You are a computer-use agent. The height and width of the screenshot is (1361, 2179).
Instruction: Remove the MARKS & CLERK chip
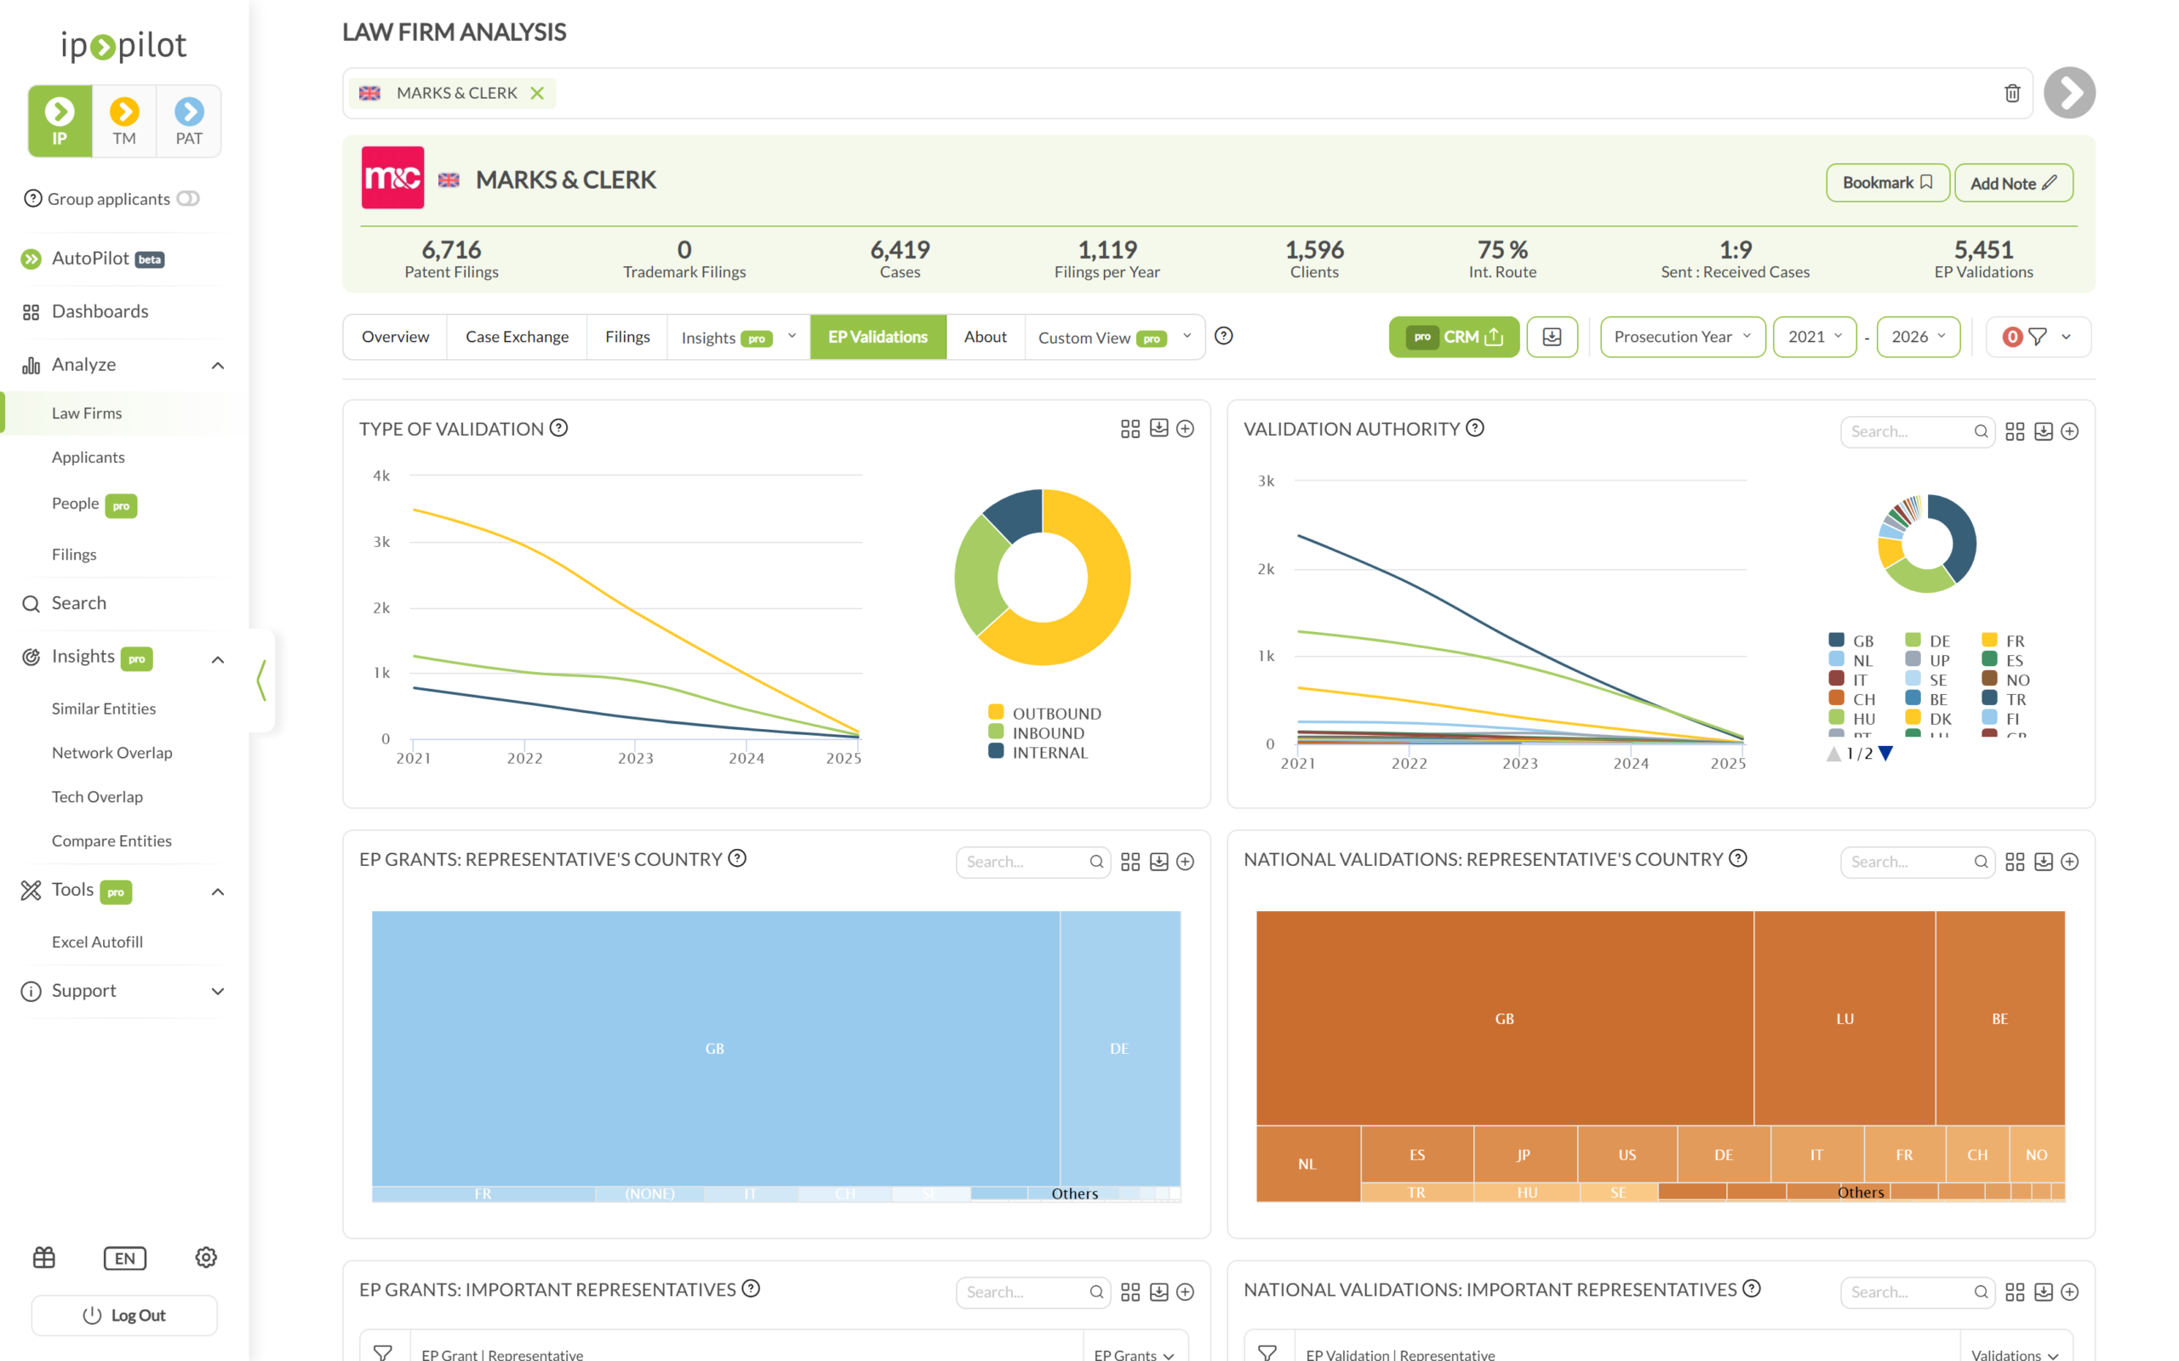pyautogui.click(x=536, y=93)
